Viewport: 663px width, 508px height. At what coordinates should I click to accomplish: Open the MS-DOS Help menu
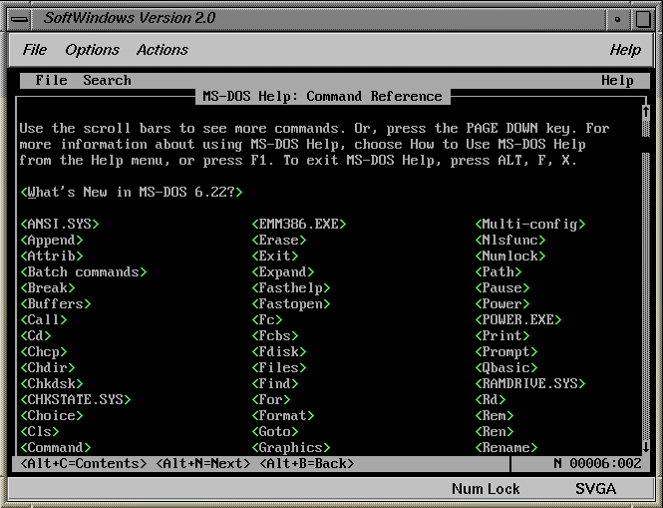click(617, 80)
